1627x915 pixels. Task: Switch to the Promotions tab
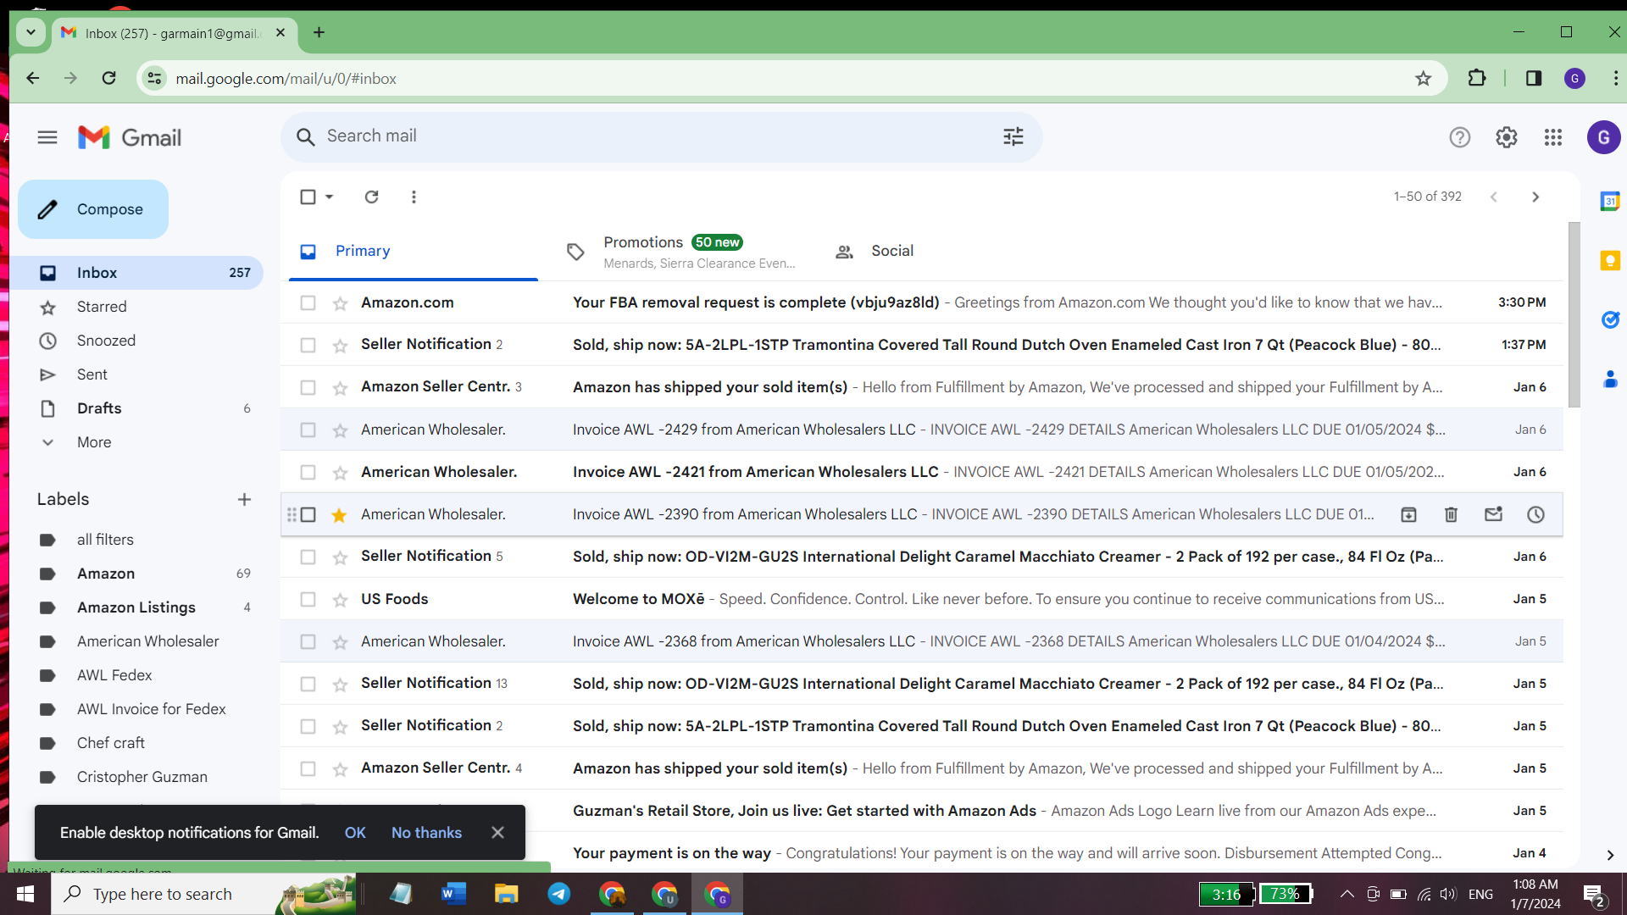[x=681, y=251]
